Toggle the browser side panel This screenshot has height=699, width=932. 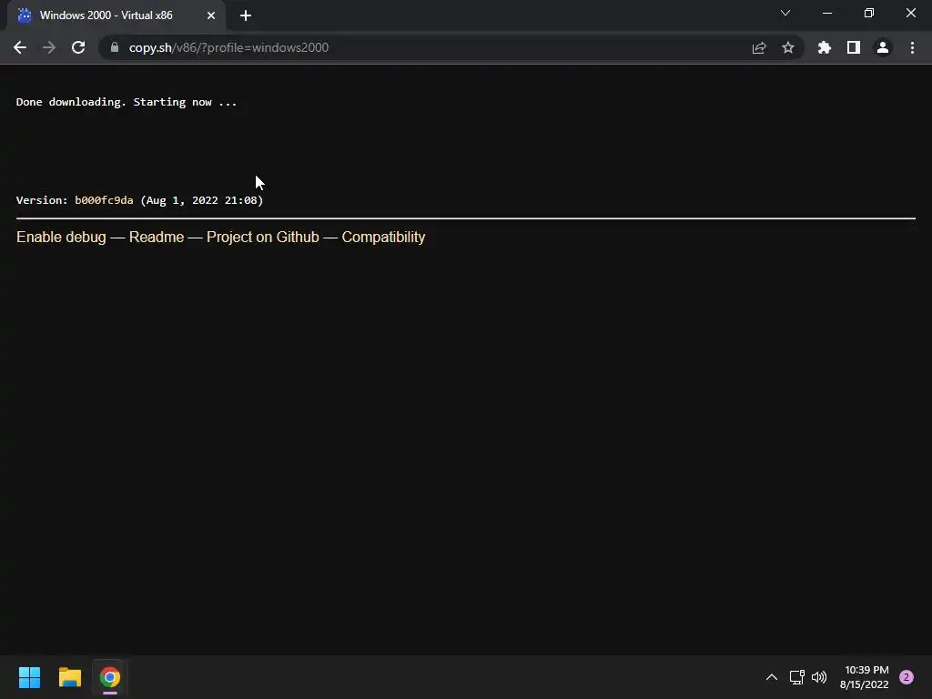(854, 47)
